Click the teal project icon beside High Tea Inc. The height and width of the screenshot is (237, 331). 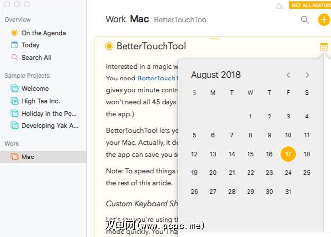tap(14, 101)
